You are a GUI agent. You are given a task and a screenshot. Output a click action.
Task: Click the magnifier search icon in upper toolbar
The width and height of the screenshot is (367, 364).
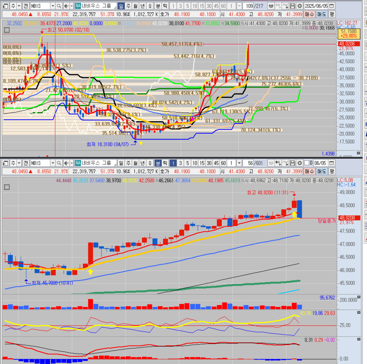[59, 6]
